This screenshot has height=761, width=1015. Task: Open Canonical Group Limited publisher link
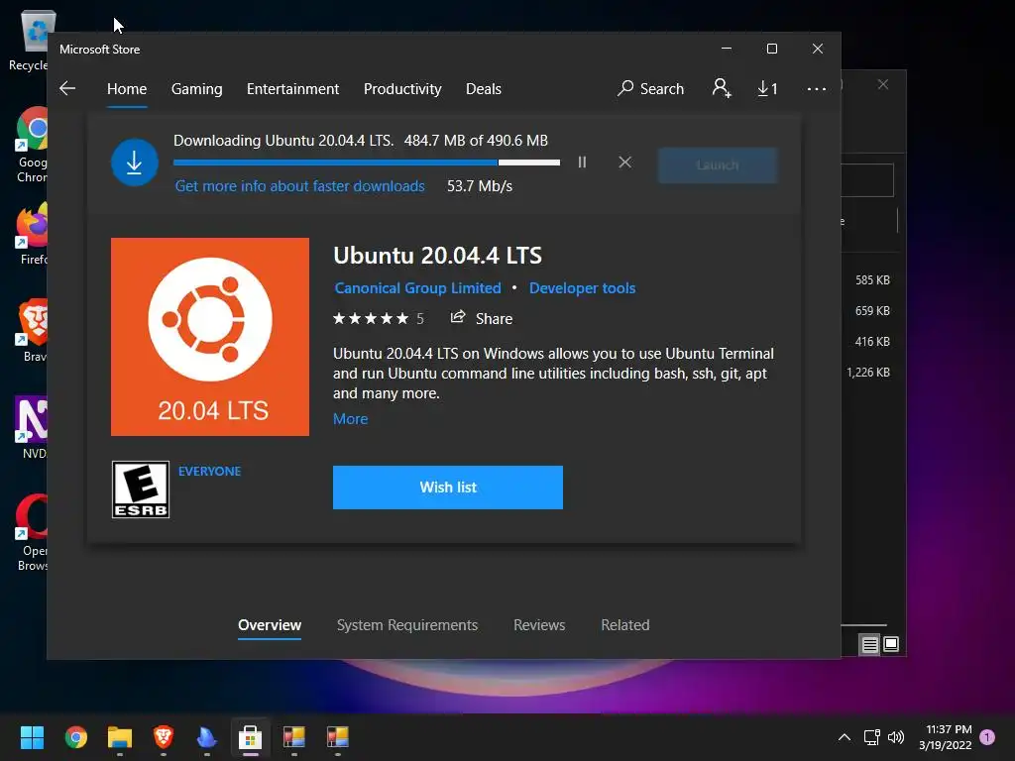coord(417,288)
